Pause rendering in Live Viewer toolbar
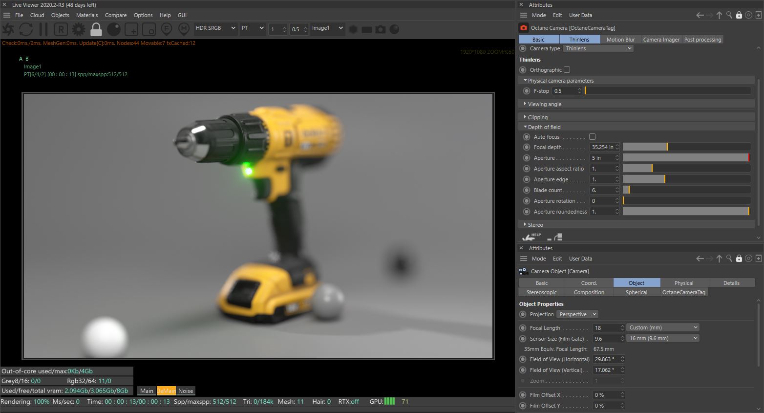 (43, 29)
